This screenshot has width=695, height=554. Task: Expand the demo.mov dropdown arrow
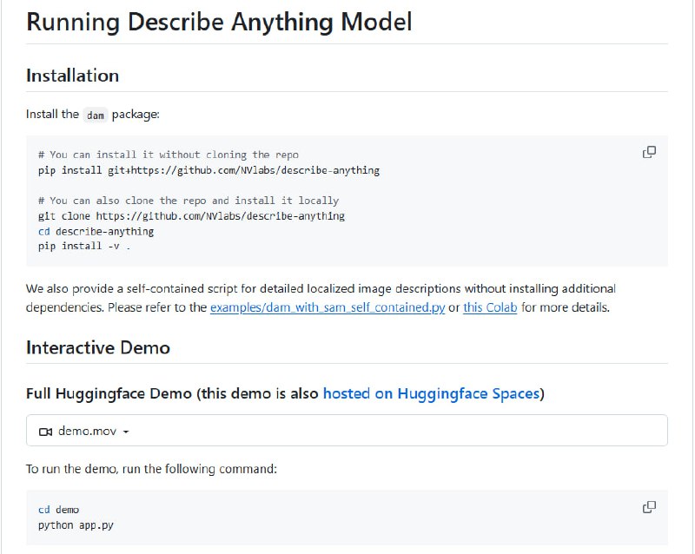126,432
